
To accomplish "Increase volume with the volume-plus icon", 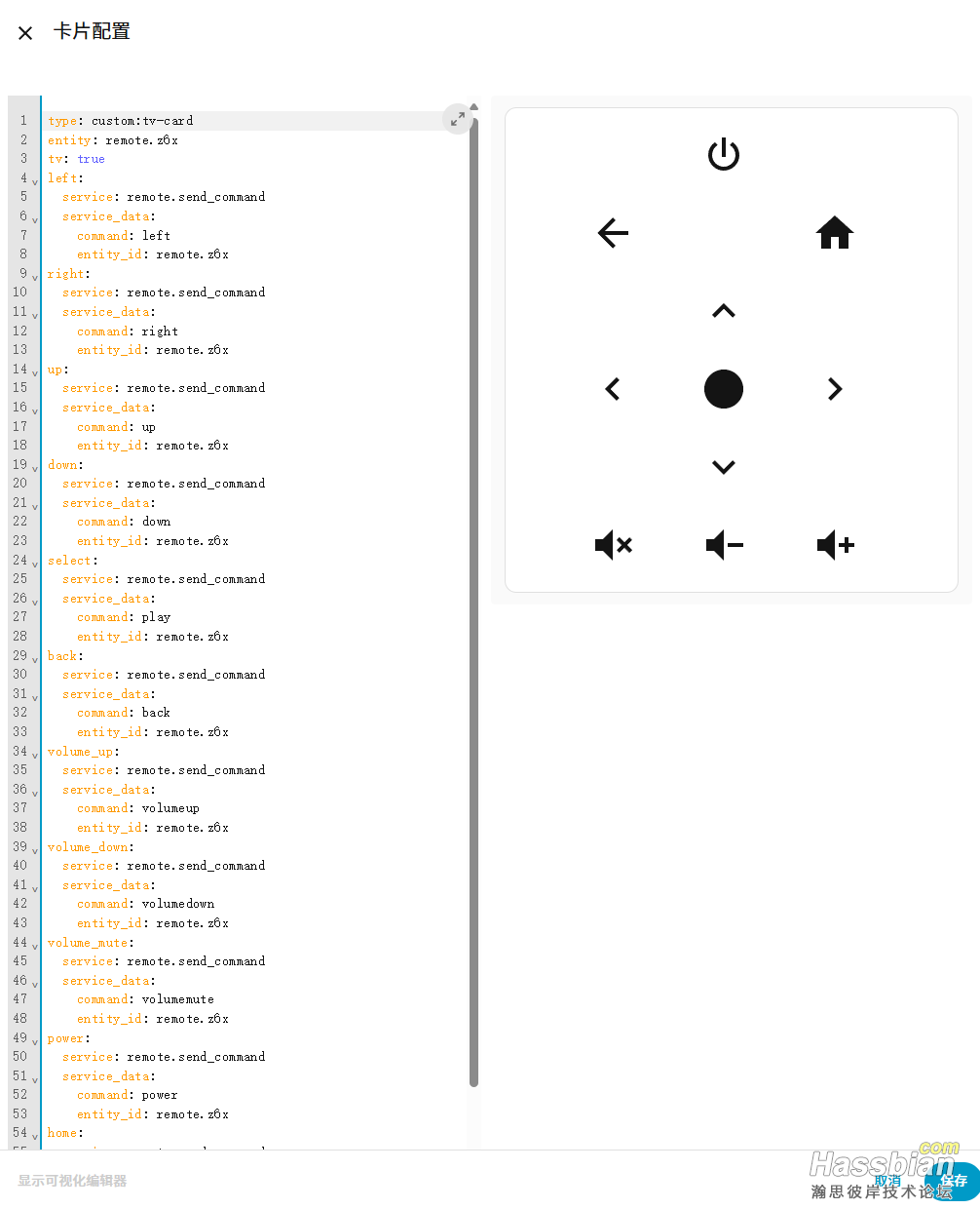I will click(x=835, y=545).
